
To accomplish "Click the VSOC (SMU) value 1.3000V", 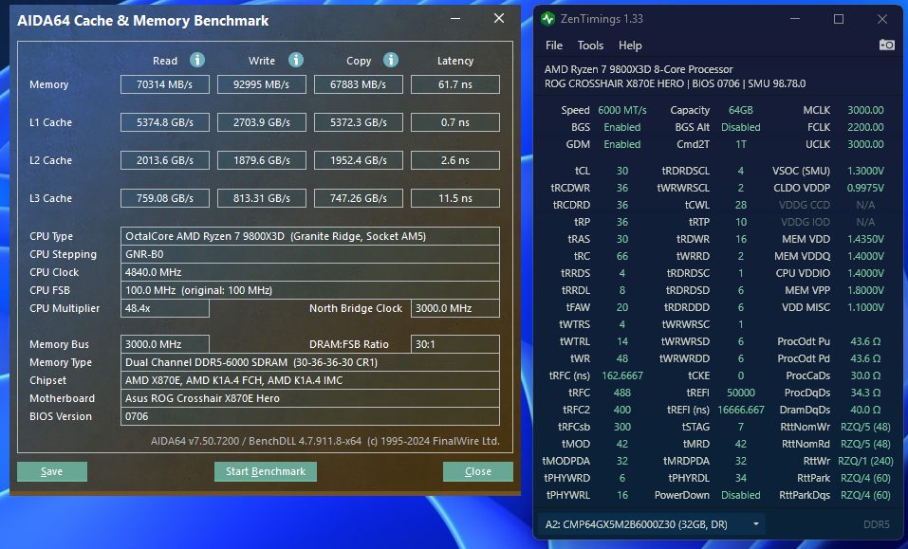I will (x=865, y=171).
